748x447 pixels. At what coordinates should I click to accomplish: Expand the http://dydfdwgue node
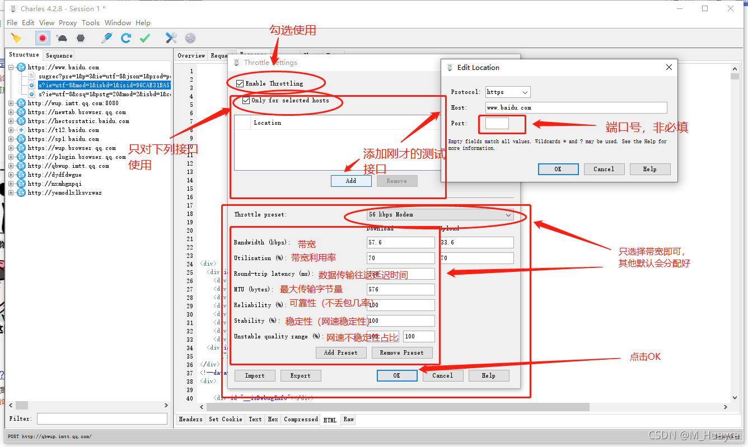tap(11, 175)
